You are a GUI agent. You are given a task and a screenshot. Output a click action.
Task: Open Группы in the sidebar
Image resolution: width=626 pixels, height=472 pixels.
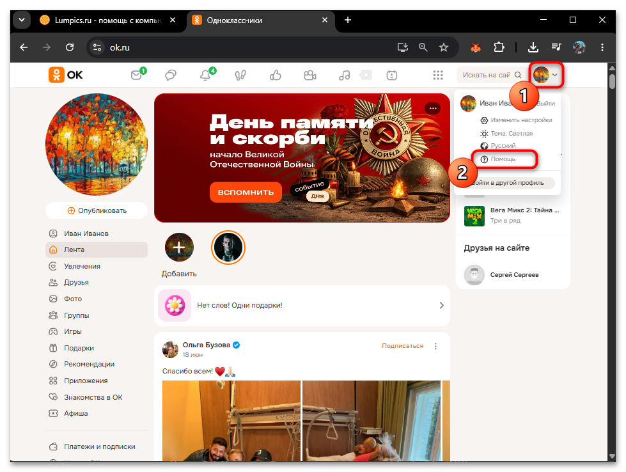tap(76, 315)
